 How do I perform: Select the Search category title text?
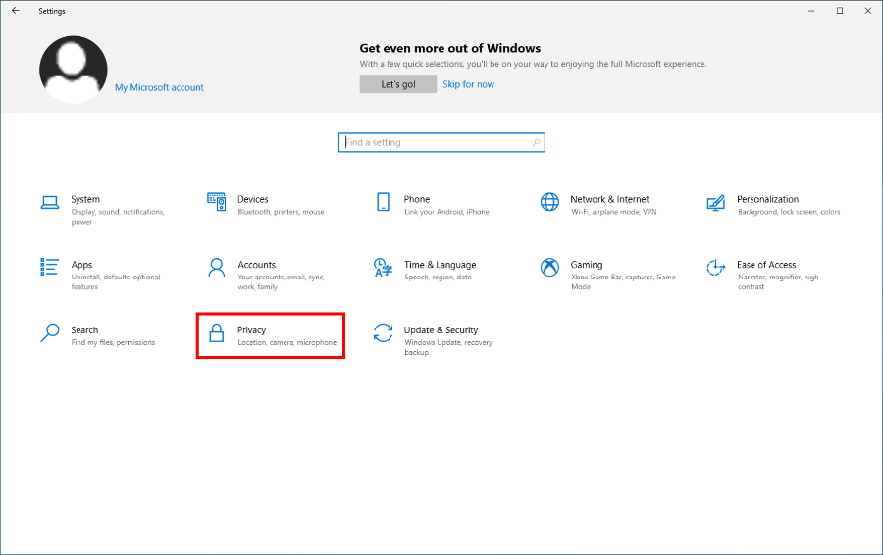point(84,329)
